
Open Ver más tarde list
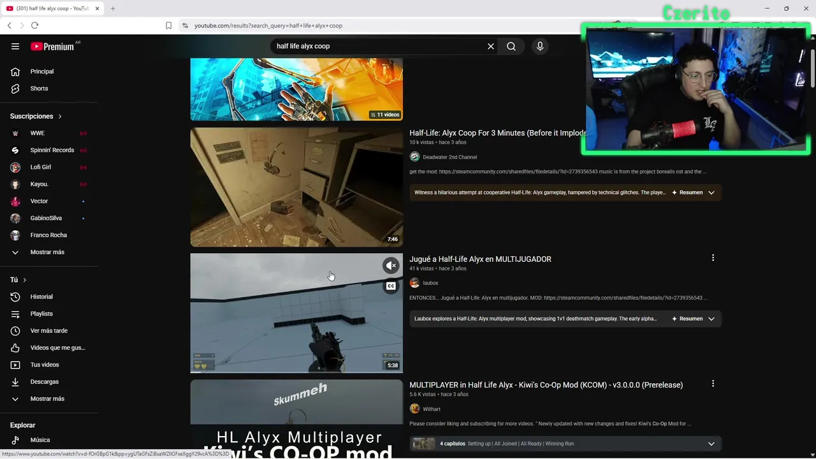(49, 331)
